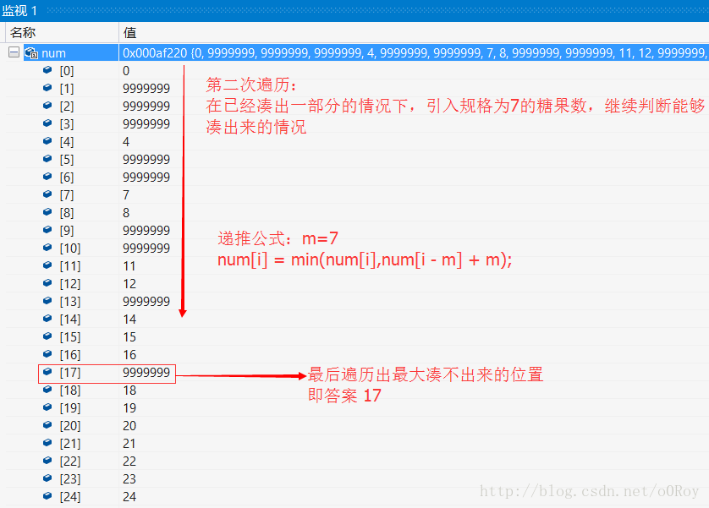Click value 9999999 in row [2]
The width and height of the screenshot is (709, 508).
coord(146,107)
